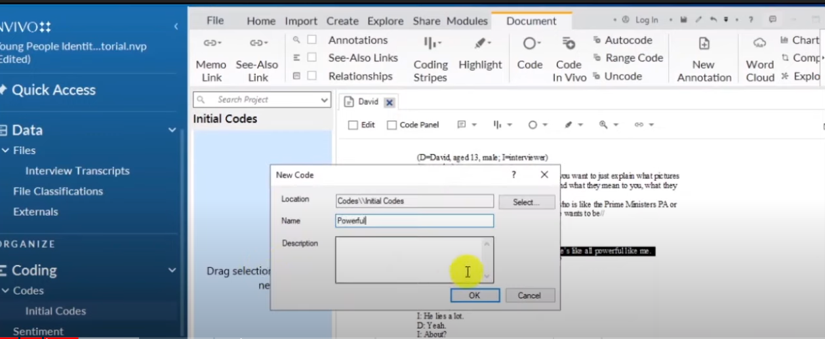Toggle the Edit checkbox in document toolbar
Screen dimensions: 825x339
353,125
